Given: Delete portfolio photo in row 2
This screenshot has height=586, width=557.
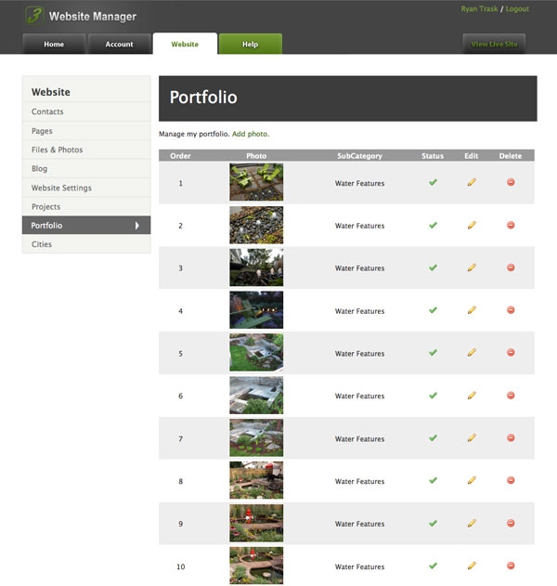Looking at the screenshot, I should [x=511, y=225].
